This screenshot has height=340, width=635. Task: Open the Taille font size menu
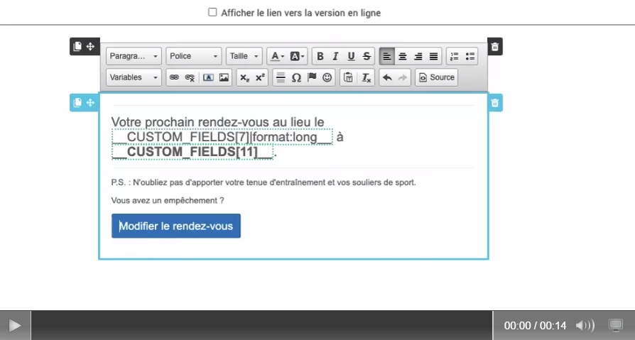click(x=245, y=57)
